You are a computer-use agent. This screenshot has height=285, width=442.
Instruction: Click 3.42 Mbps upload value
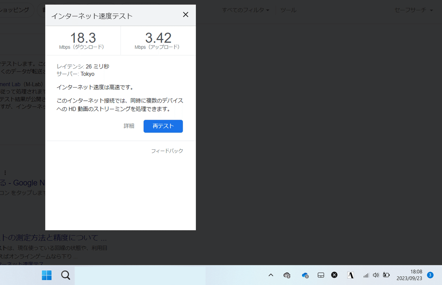point(158,38)
